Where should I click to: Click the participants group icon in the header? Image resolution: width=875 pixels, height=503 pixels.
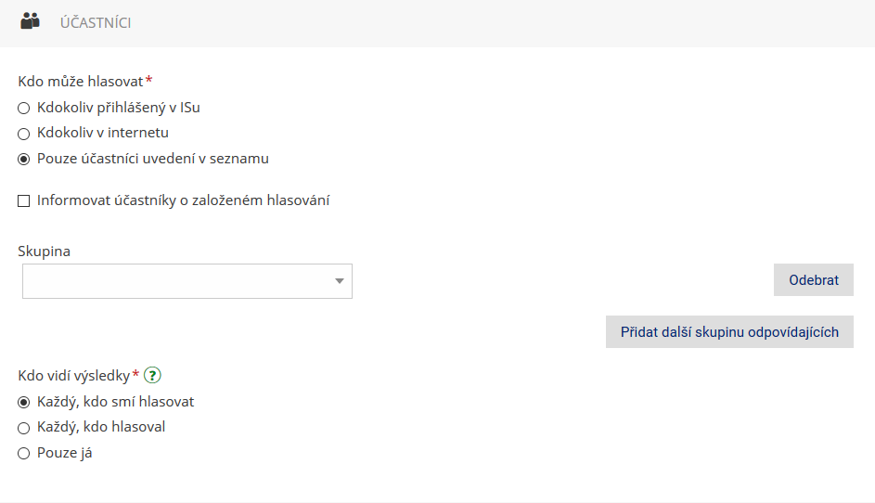30,21
